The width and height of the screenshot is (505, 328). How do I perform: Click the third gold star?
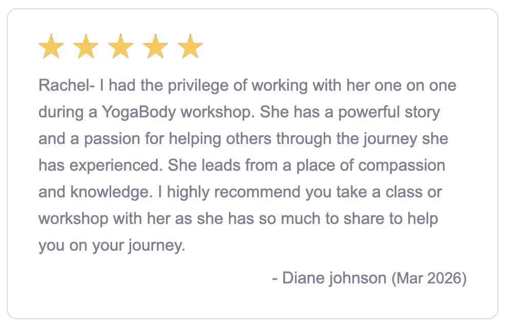(120, 47)
